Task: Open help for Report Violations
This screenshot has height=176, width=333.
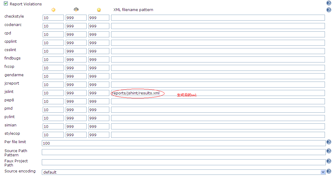Action: [329, 3]
